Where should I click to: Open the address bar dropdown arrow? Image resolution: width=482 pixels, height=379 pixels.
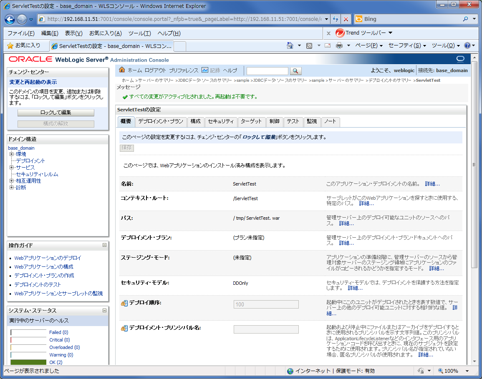click(x=326, y=19)
